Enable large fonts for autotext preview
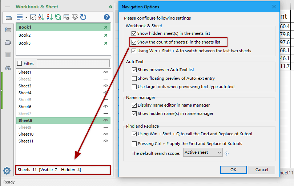The image size is (294, 186). pyautogui.click(x=134, y=87)
